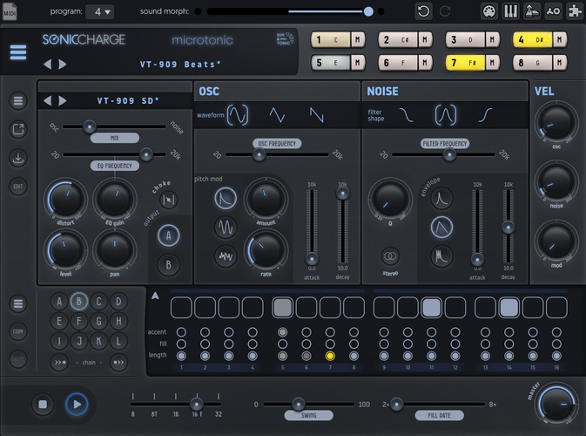Open the drum patch menu icon

pos(18,100)
